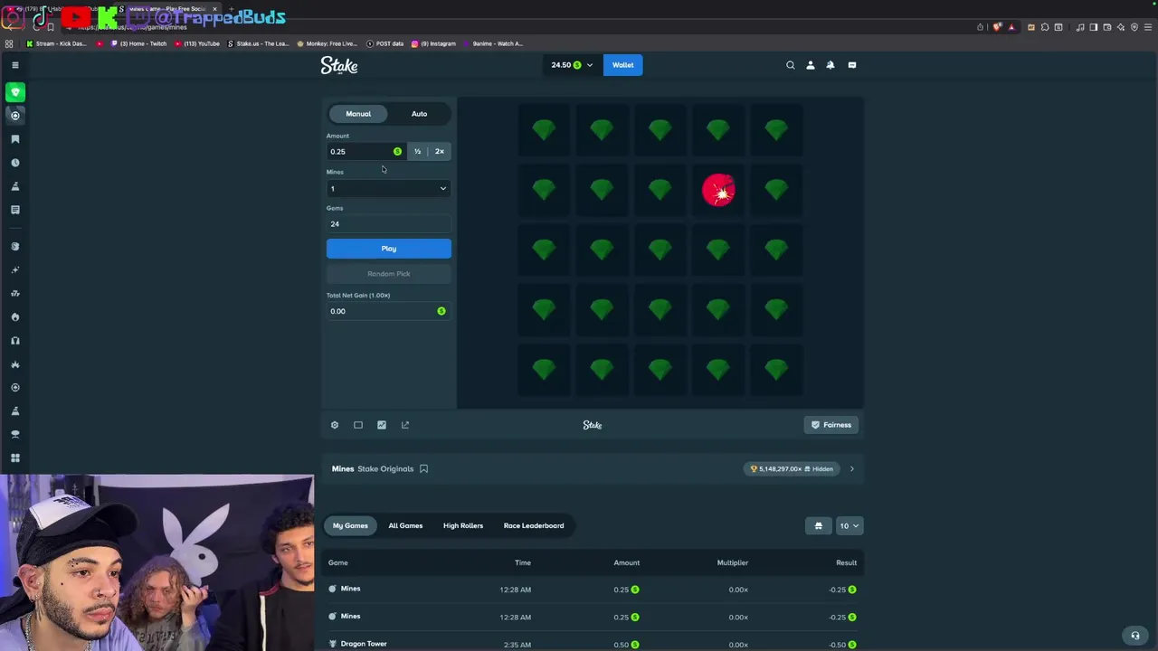Favourite Mines with the bookmark icon
The image size is (1158, 651).
tap(423, 469)
